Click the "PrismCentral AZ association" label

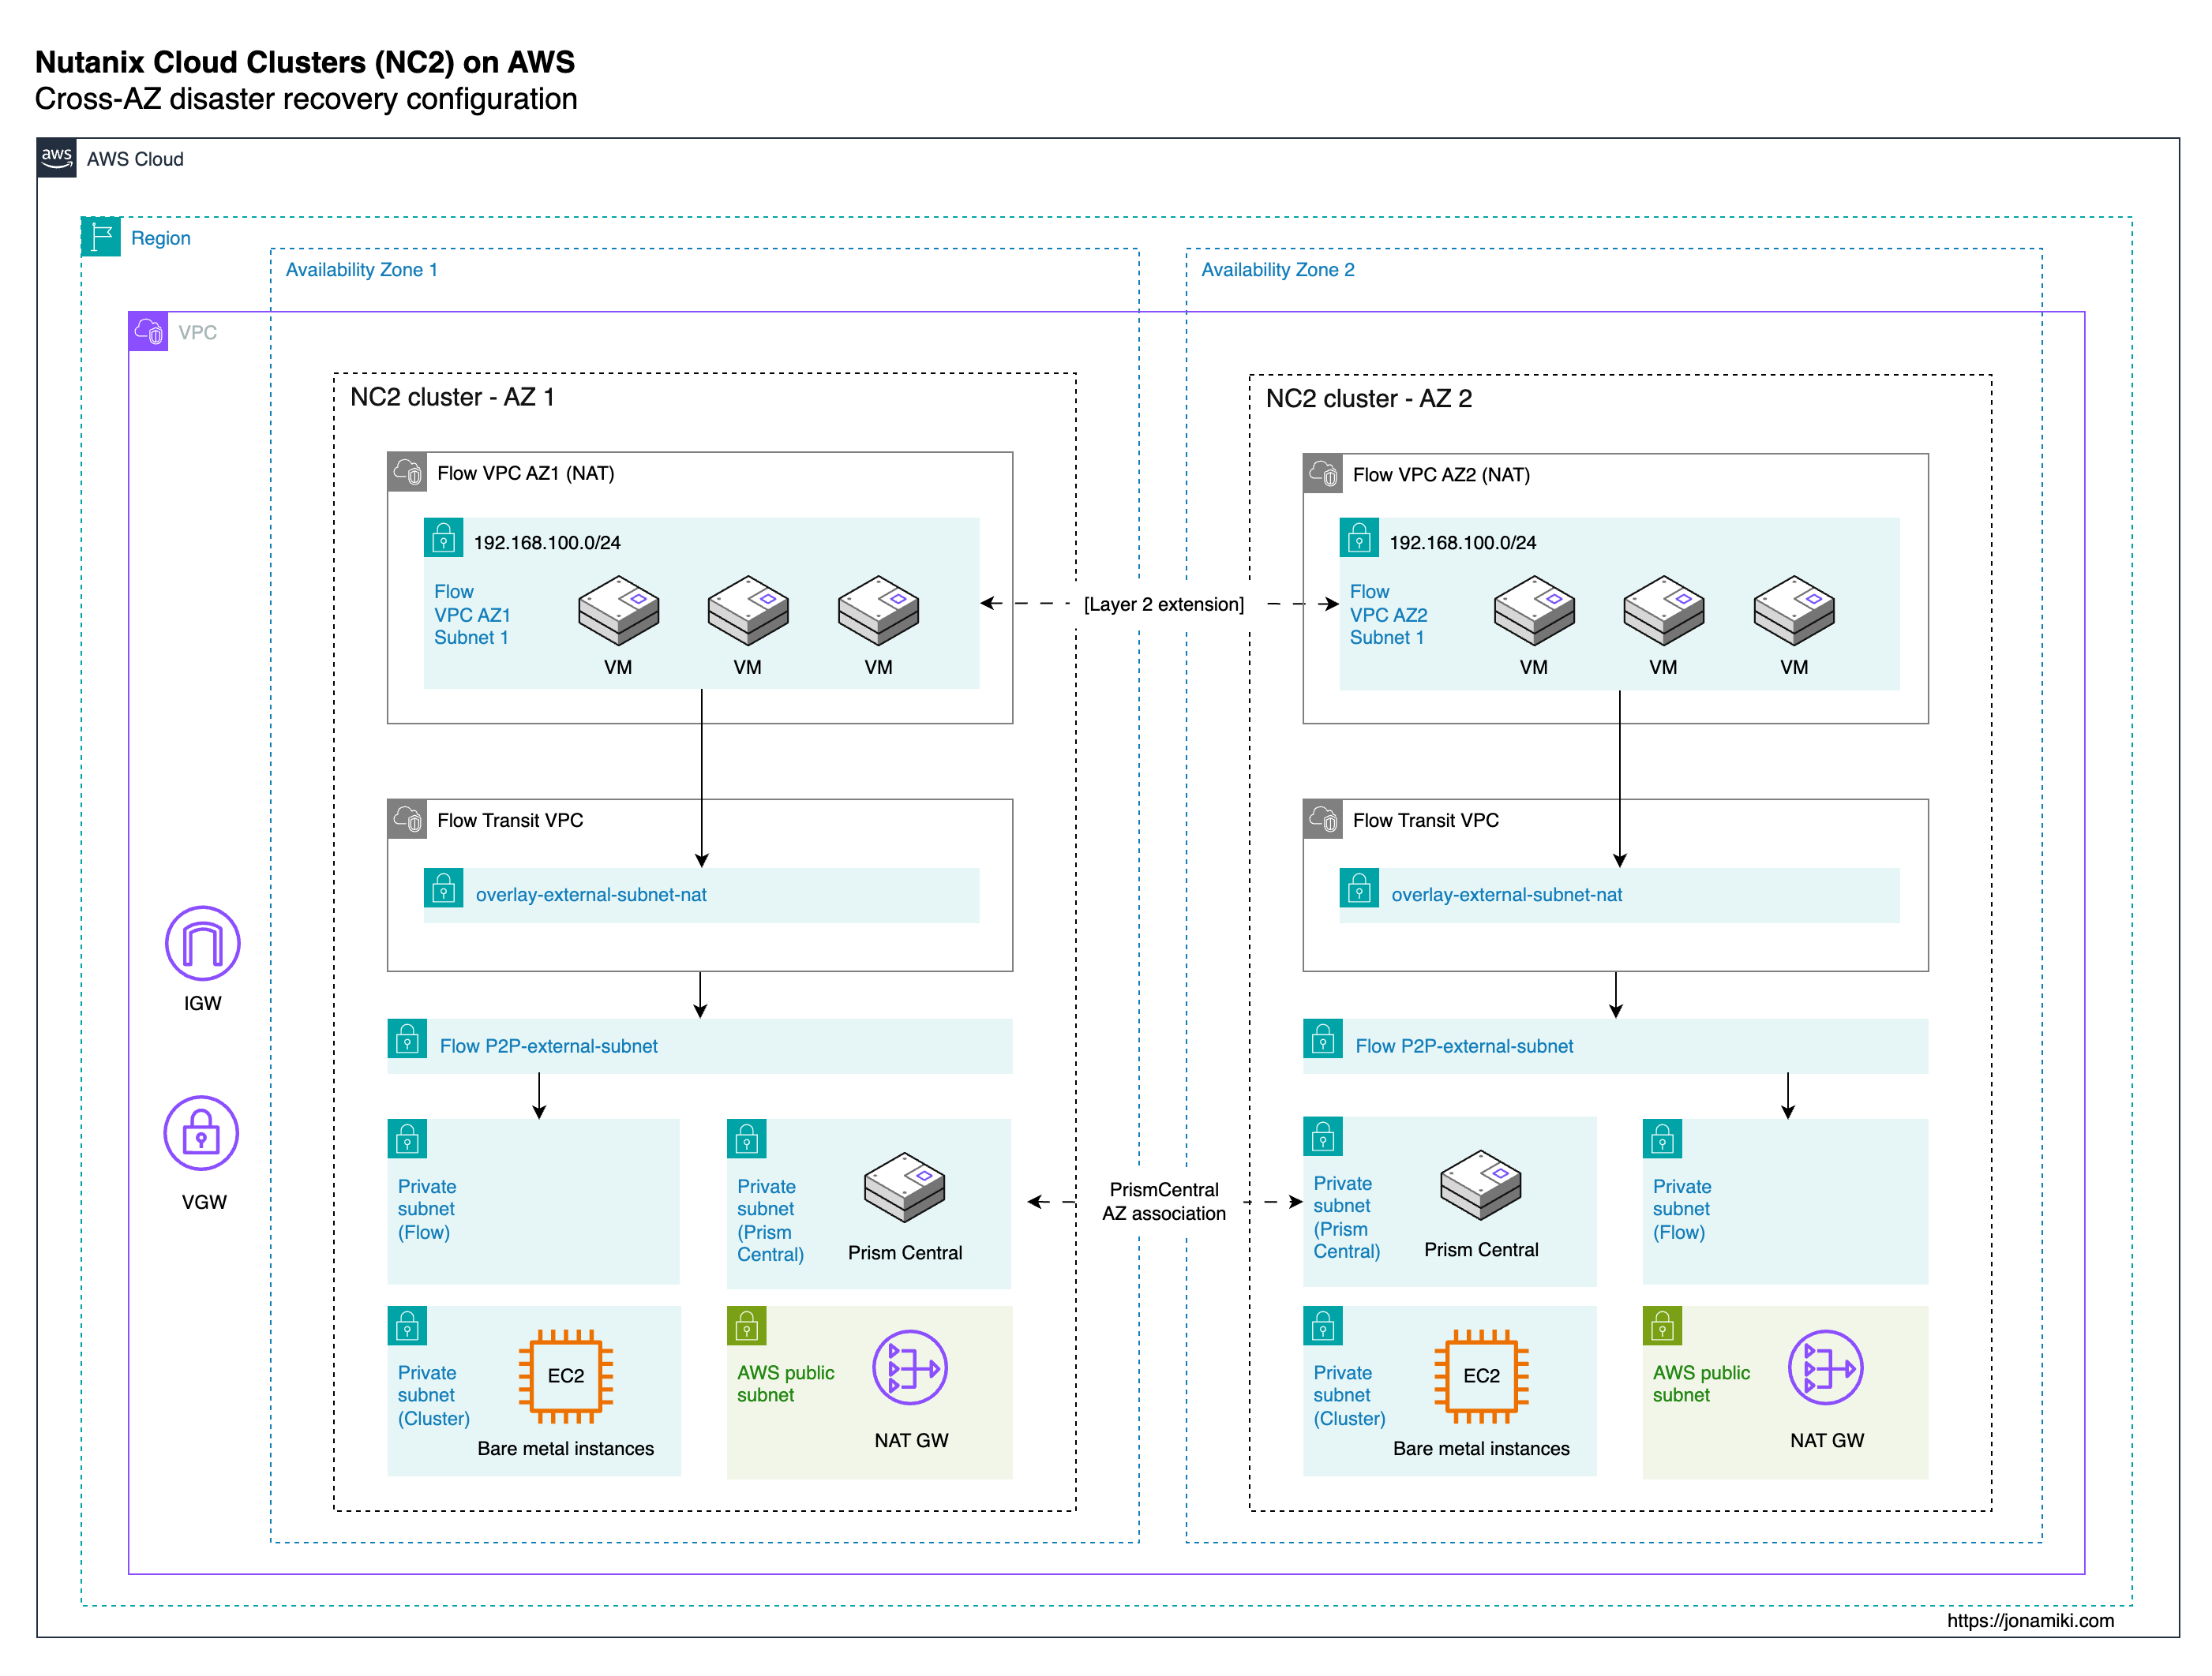click(x=1164, y=1201)
